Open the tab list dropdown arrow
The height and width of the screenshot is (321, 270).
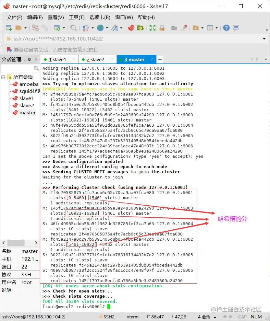tap(266, 59)
